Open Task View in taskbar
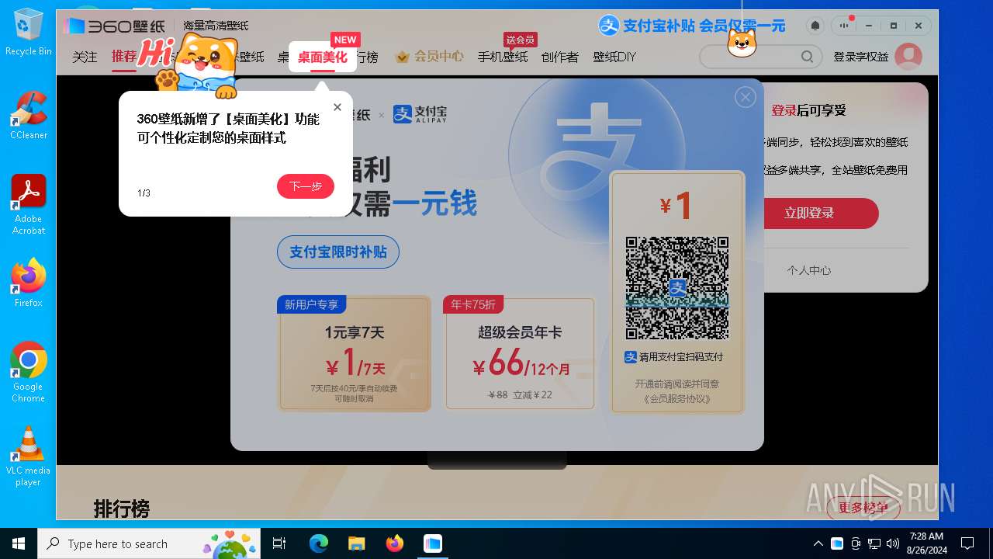 279,543
